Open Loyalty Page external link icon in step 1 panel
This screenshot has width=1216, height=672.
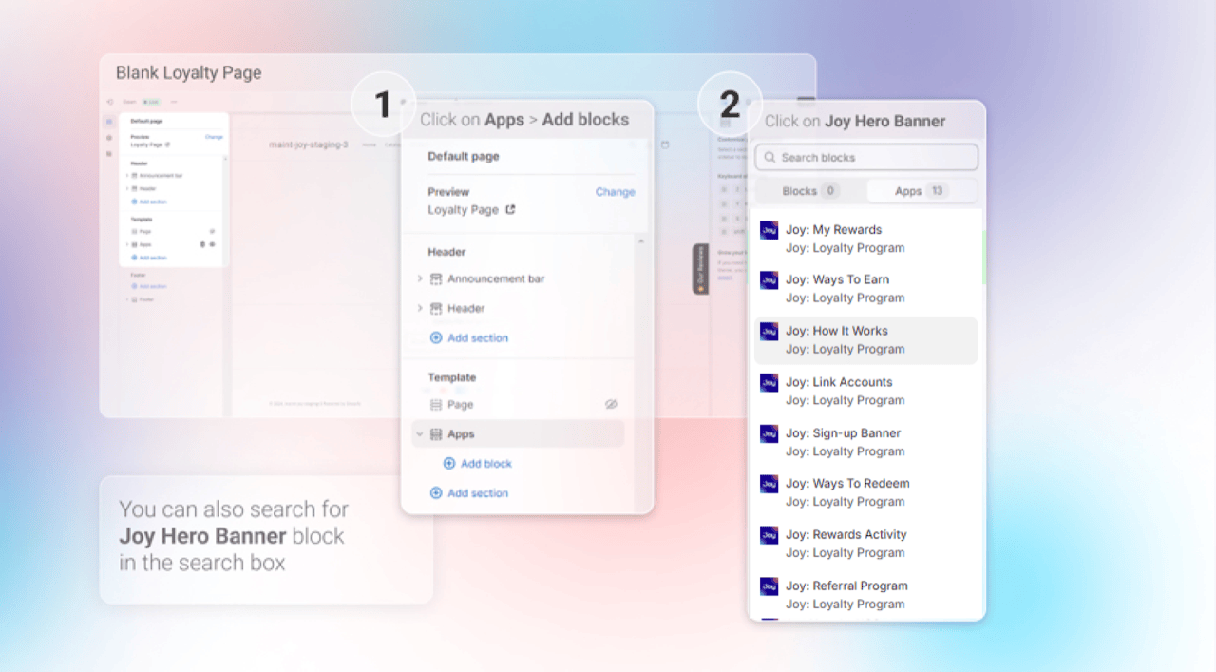[x=510, y=209]
